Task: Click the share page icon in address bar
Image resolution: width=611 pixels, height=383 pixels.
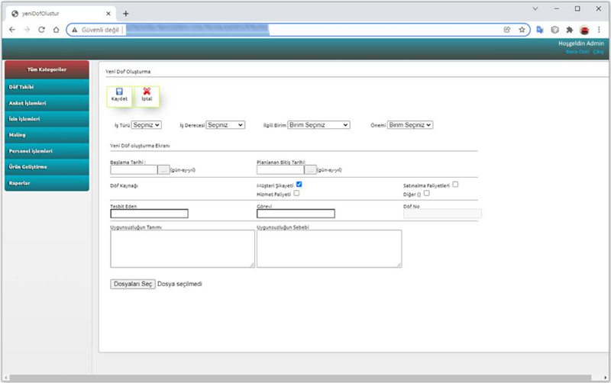Action: pyautogui.click(x=507, y=30)
